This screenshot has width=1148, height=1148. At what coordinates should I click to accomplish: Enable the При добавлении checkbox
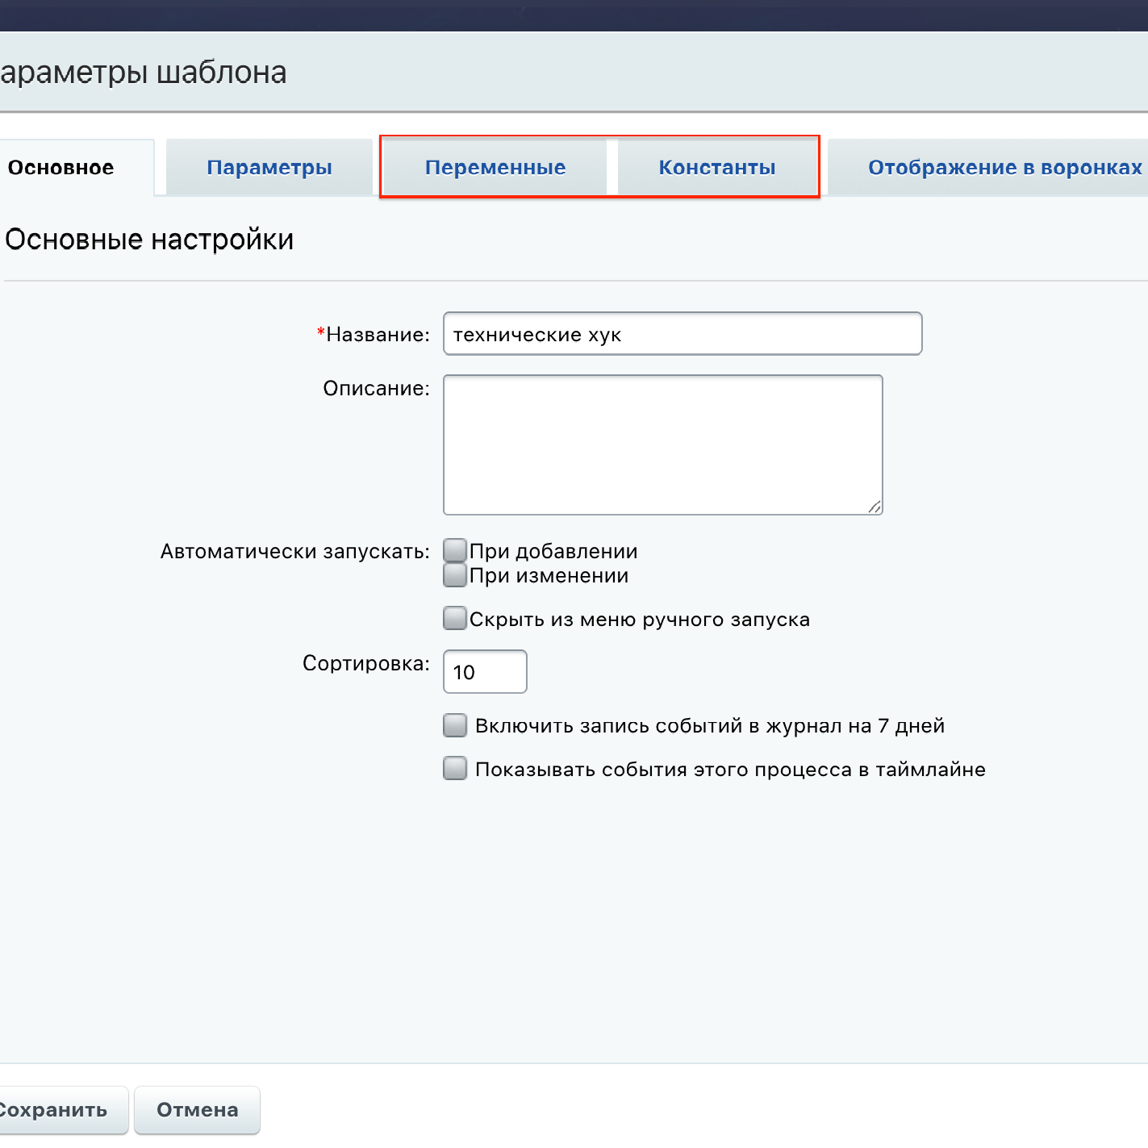[x=454, y=549]
